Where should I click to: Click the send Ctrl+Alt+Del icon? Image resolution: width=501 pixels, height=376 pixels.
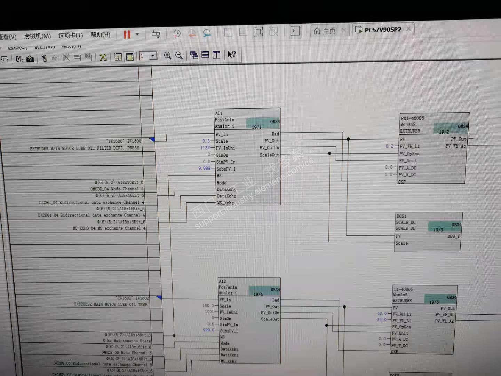[156, 34]
